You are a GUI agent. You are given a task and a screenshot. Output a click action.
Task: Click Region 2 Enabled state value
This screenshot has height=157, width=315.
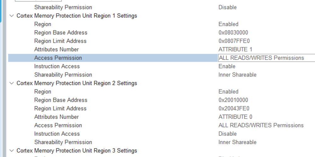[228, 91]
